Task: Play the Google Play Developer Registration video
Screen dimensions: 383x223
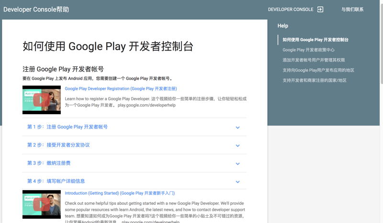Action: [42, 100]
